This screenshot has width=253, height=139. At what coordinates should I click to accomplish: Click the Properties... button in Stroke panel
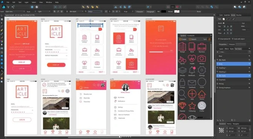click(x=223, y=44)
